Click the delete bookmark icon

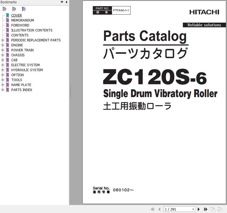[4, 9]
